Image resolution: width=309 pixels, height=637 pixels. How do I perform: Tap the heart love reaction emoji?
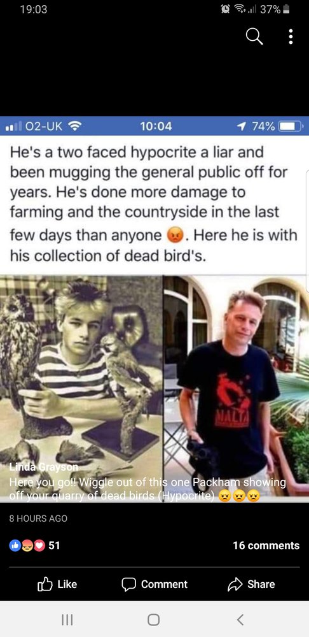(39, 546)
